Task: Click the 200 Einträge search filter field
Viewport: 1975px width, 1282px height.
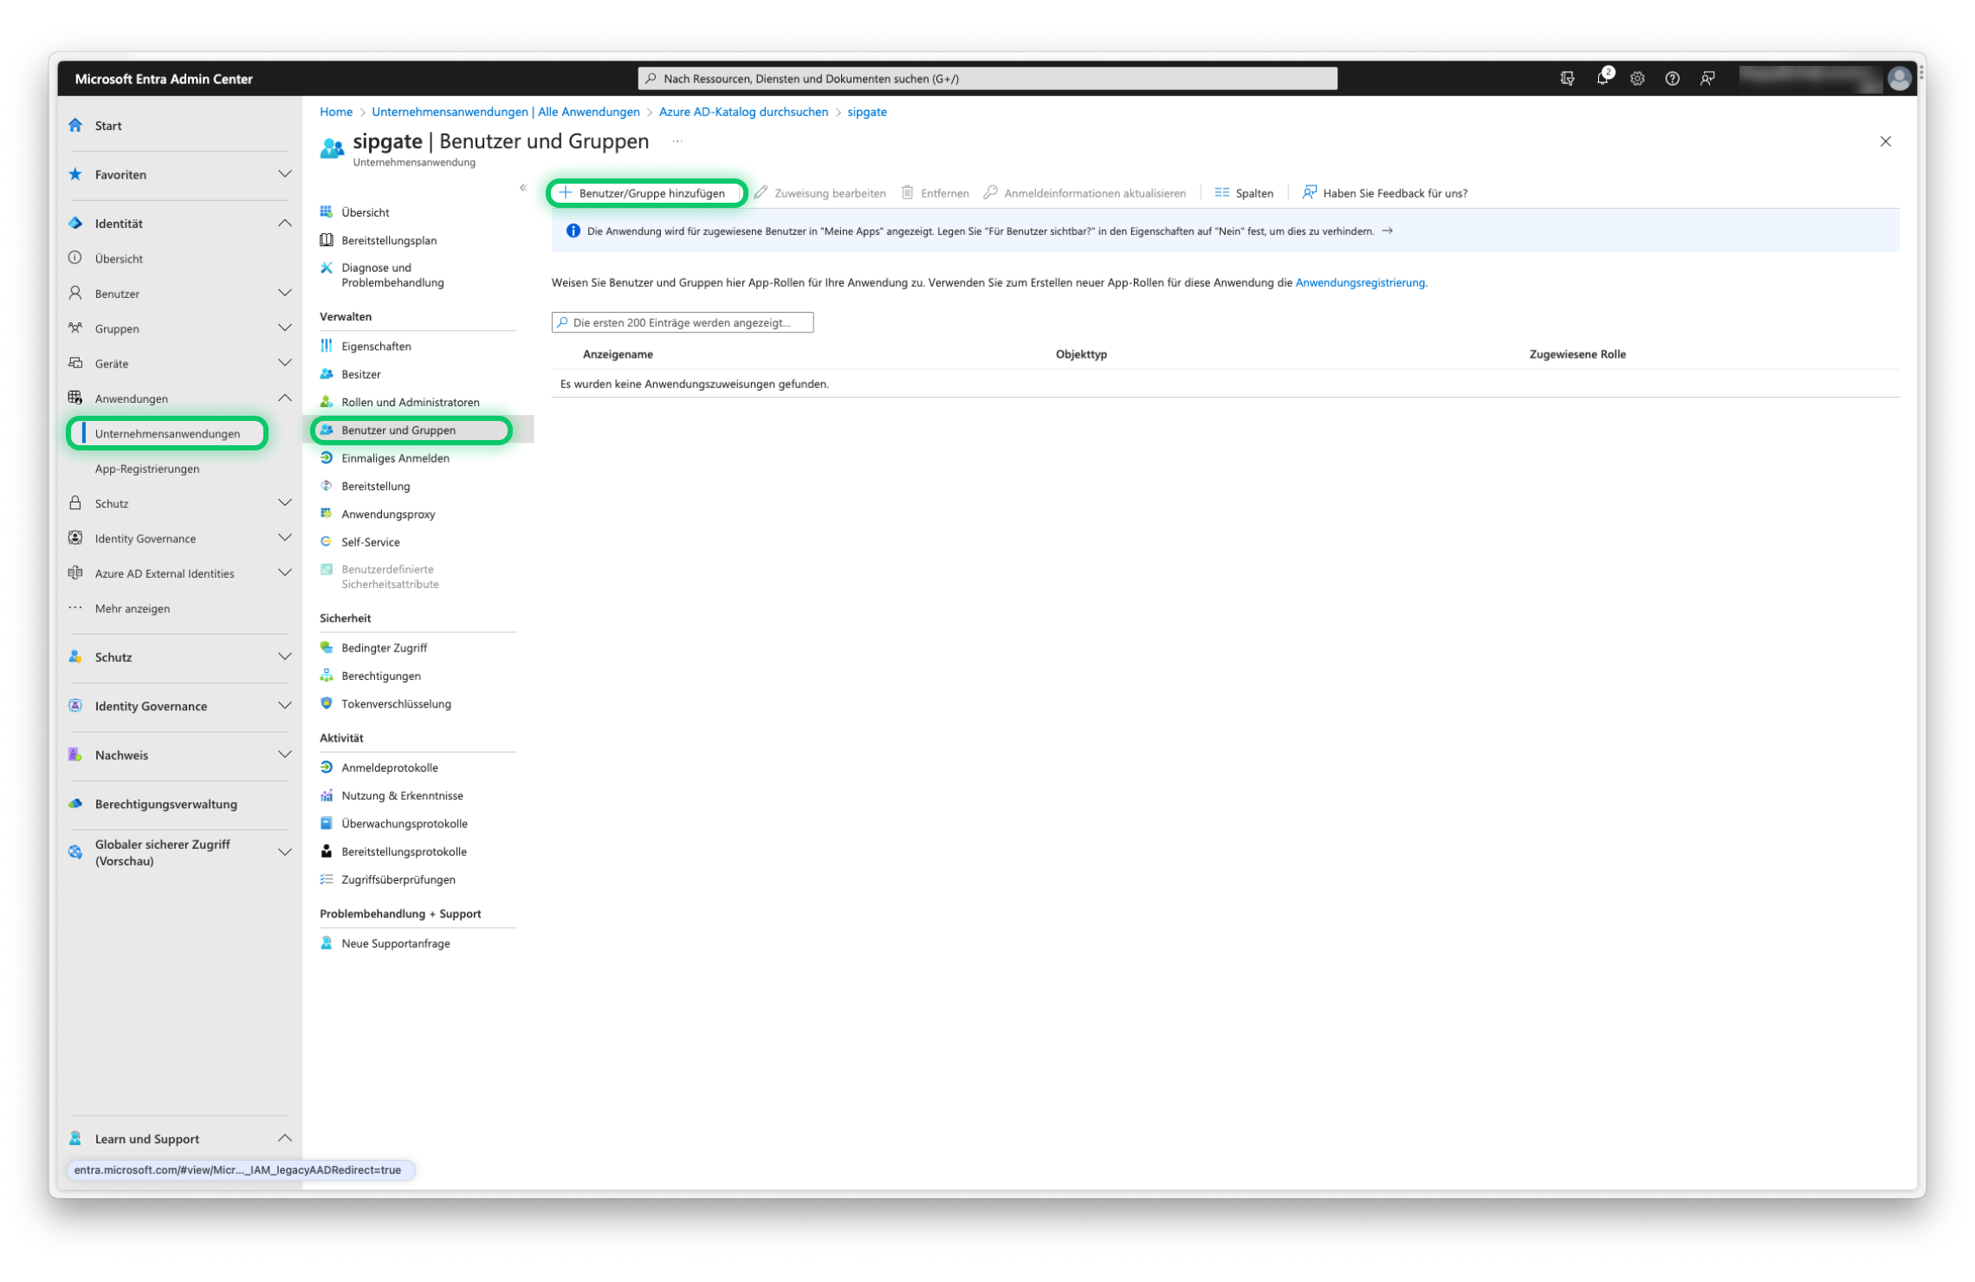Action: tap(682, 321)
